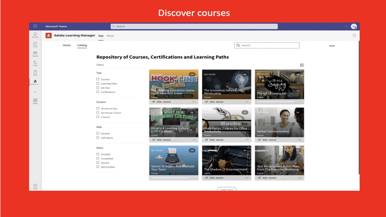Check the Courses type filter

(x=98, y=79)
